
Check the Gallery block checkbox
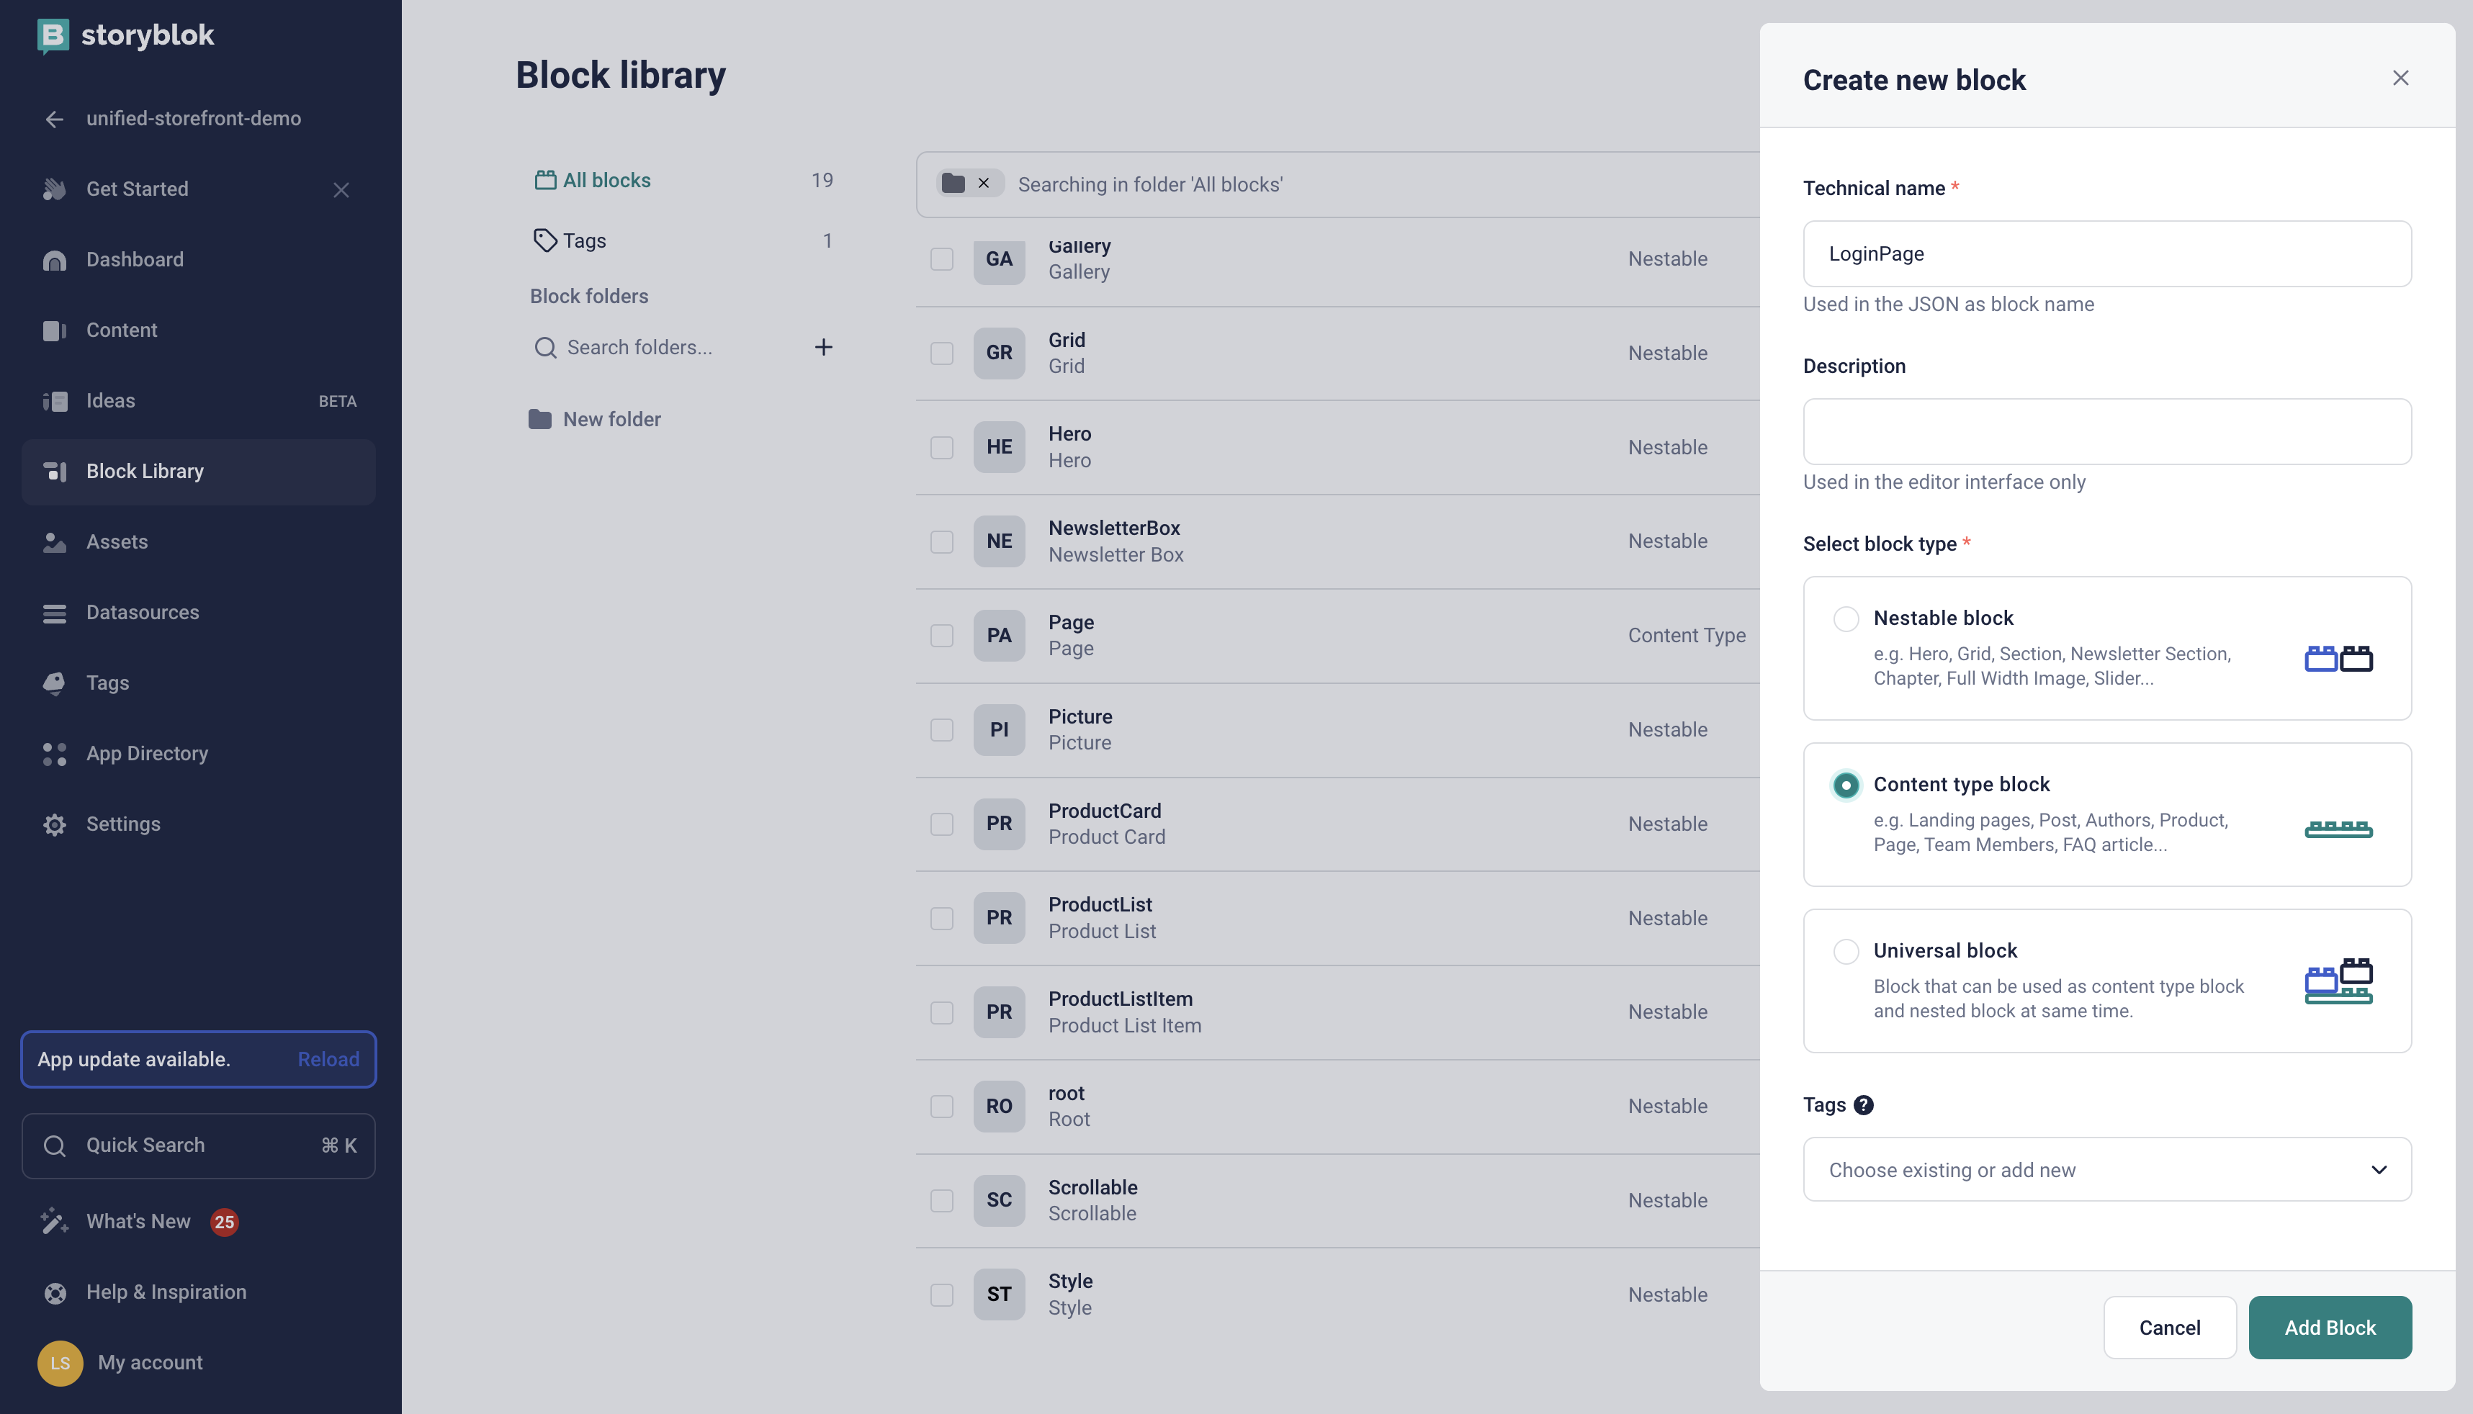[941, 259]
